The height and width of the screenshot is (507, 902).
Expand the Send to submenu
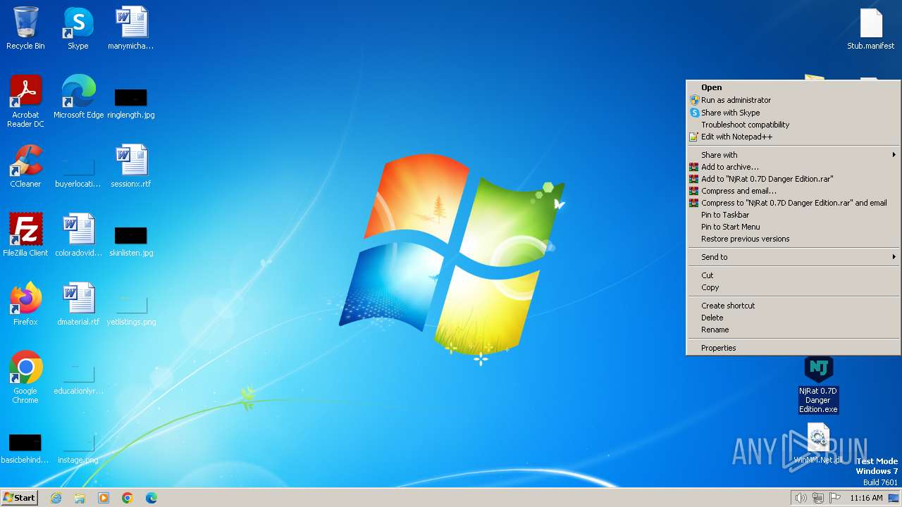pos(793,257)
